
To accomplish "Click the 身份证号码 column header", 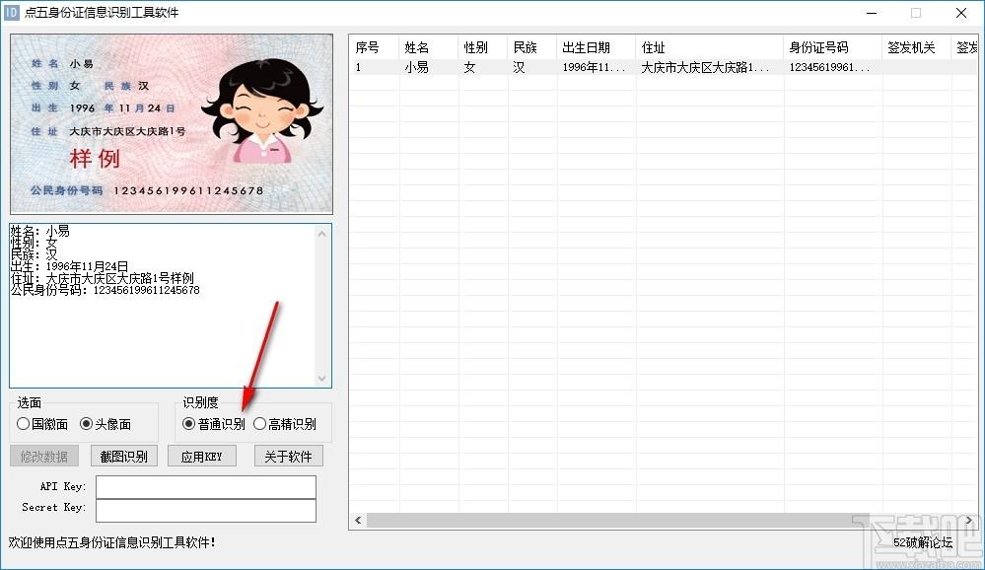I will [x=832, y=47].
